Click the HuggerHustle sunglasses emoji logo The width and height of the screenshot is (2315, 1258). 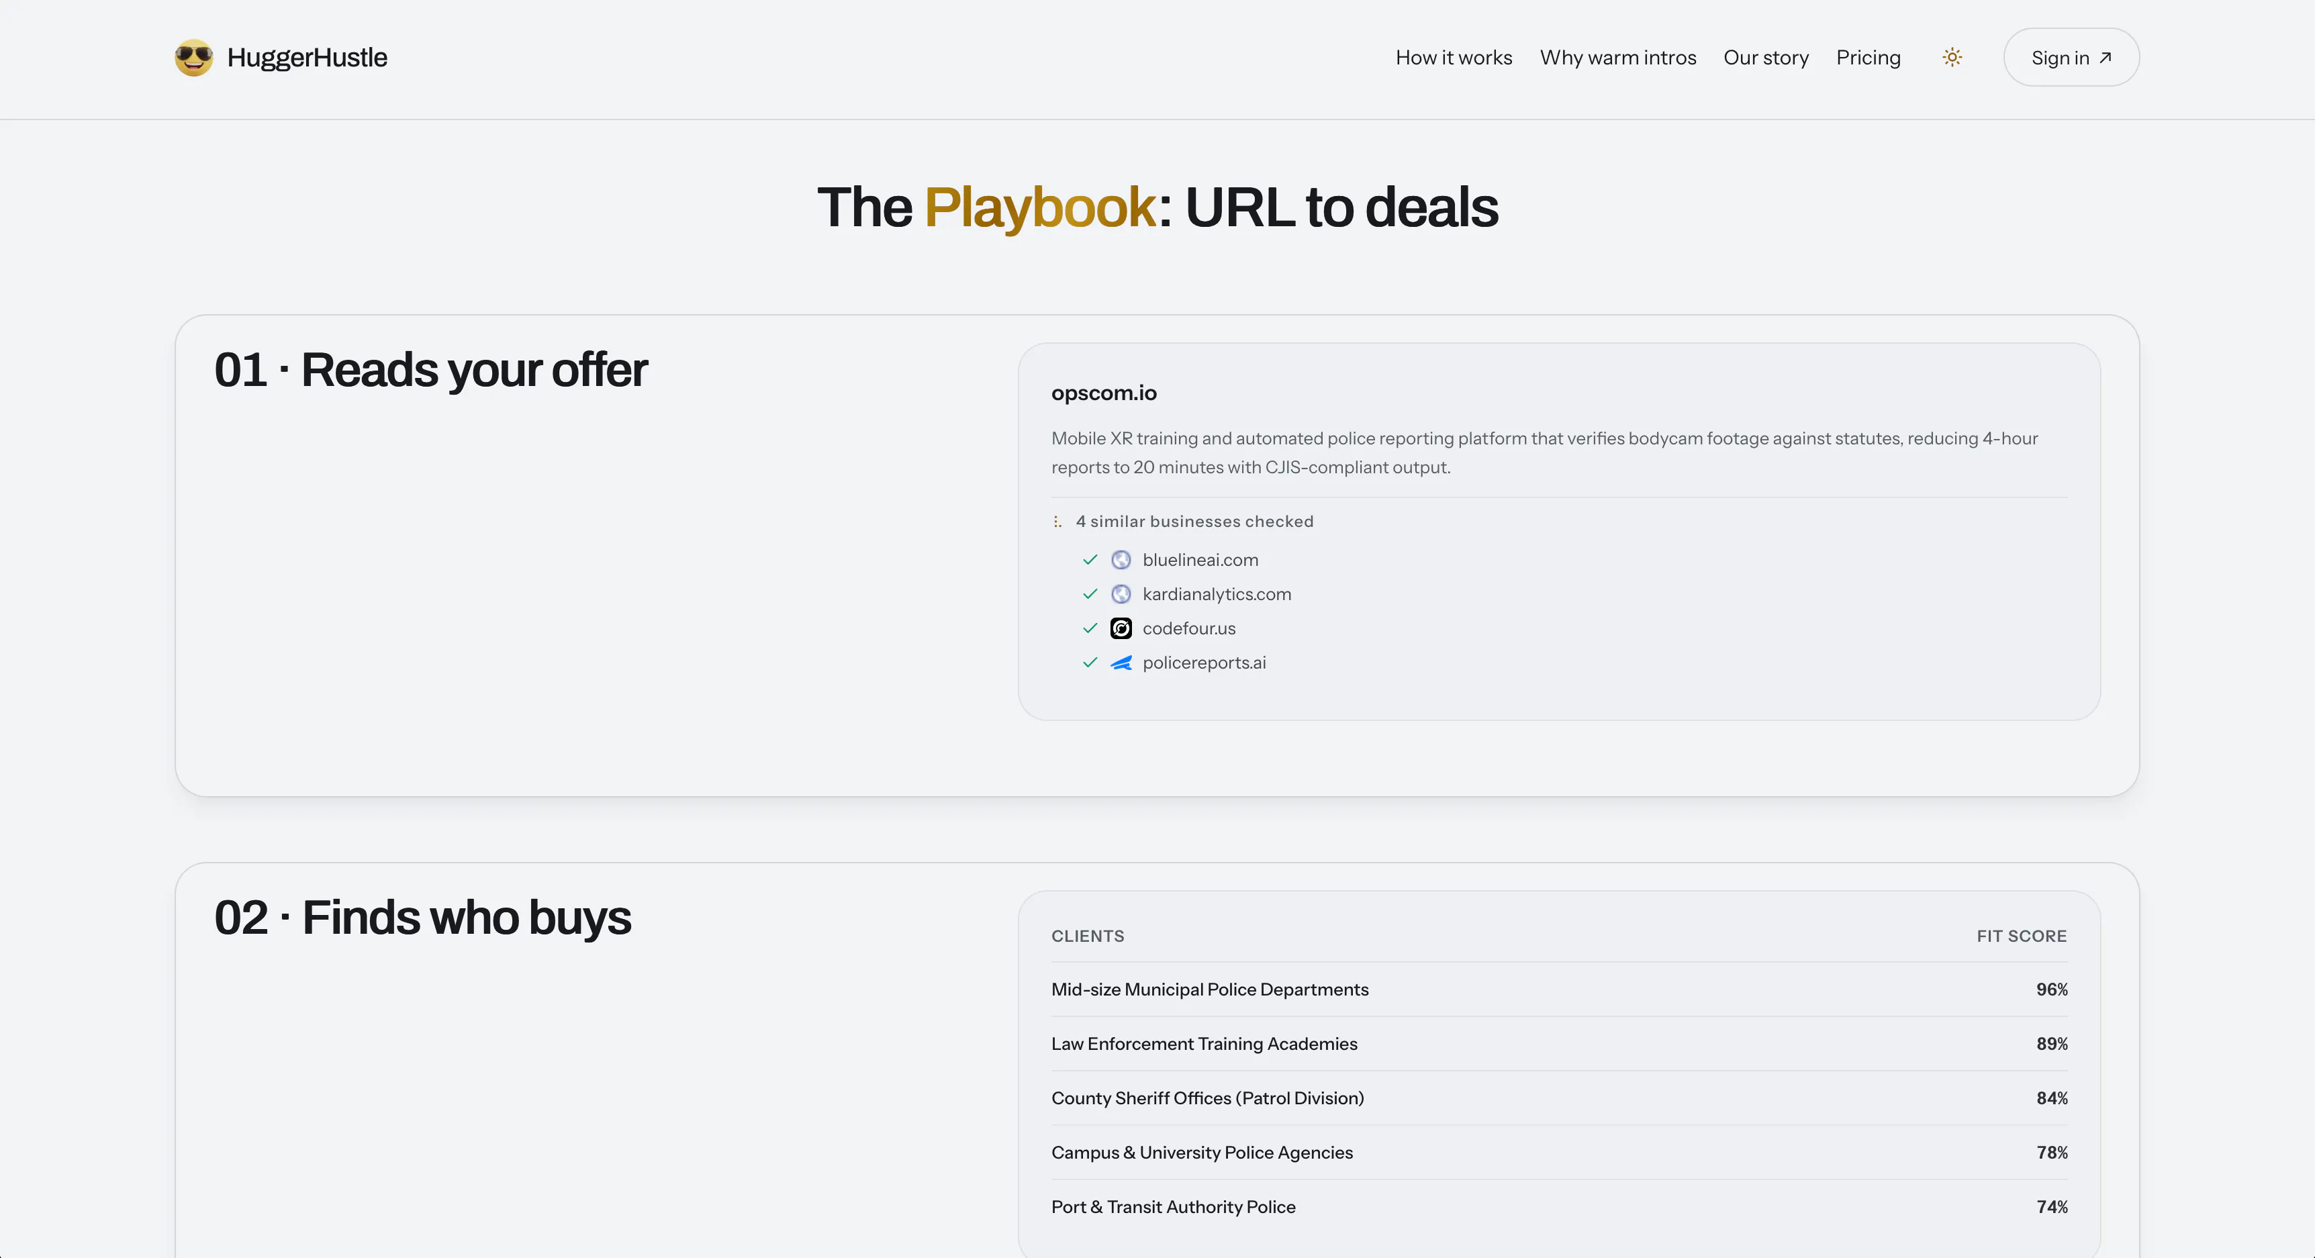(194, 58)
